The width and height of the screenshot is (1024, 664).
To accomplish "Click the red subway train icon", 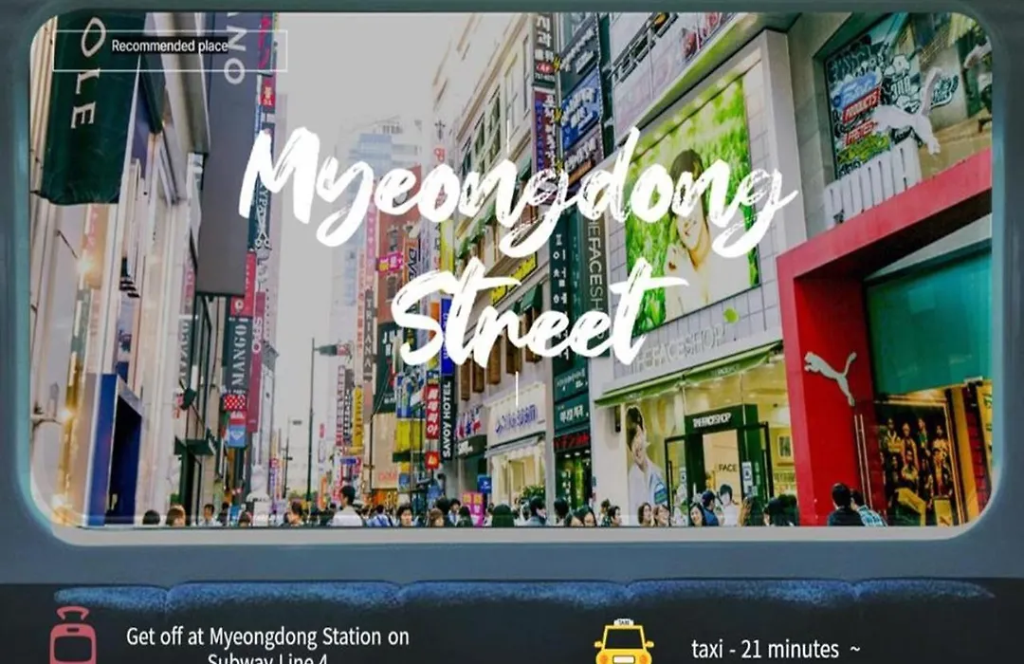I will click(x=73, y=636).
